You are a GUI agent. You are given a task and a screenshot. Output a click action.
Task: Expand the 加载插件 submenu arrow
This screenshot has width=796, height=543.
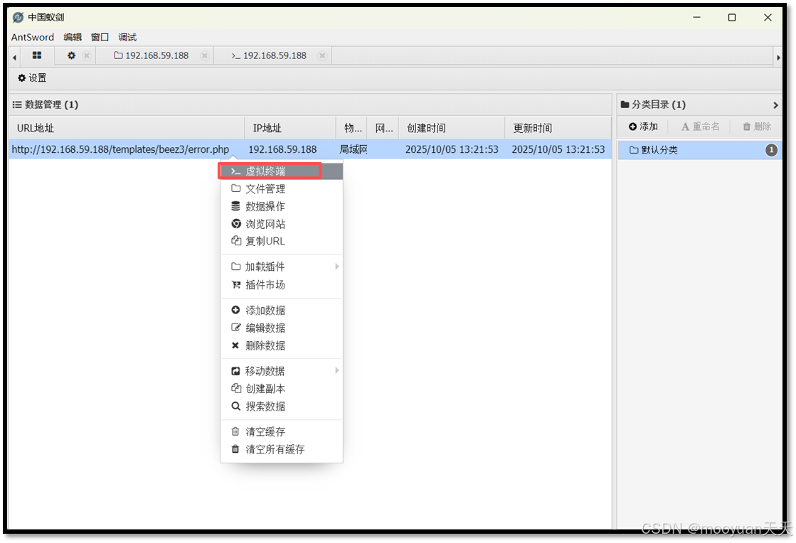pyautogui.click(x=336, y=267)
